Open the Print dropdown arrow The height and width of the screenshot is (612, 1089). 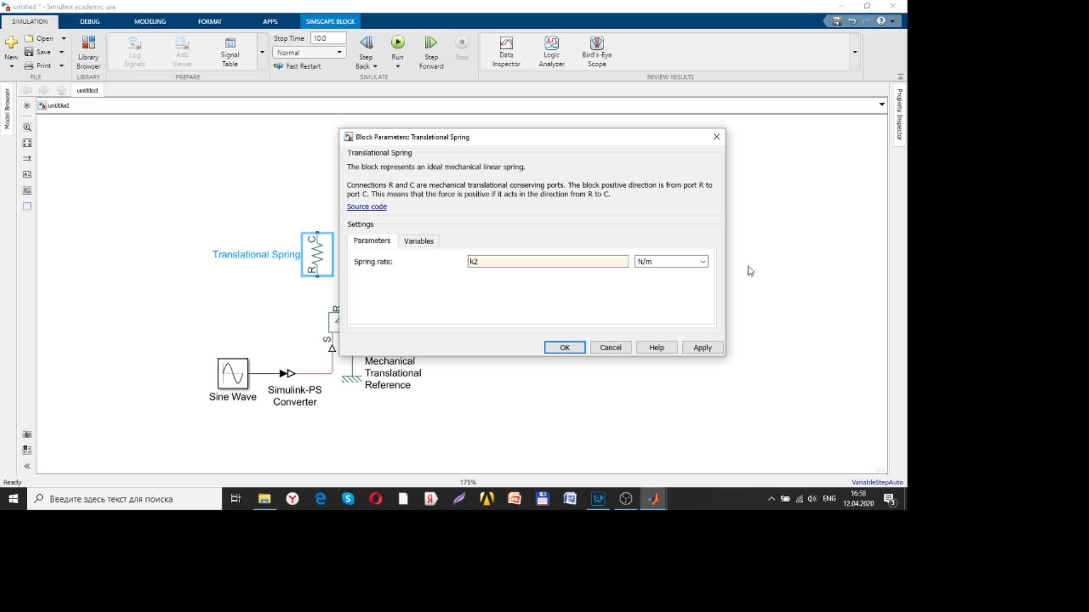click(61, 66)
